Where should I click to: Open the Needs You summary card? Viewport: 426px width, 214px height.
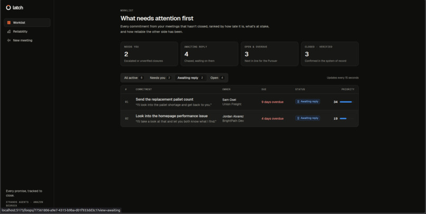[x=149, y=54]
